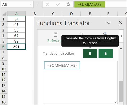
Task: Click the =SOMME(A1:A5) translated formula box
Action: (62, 65)
